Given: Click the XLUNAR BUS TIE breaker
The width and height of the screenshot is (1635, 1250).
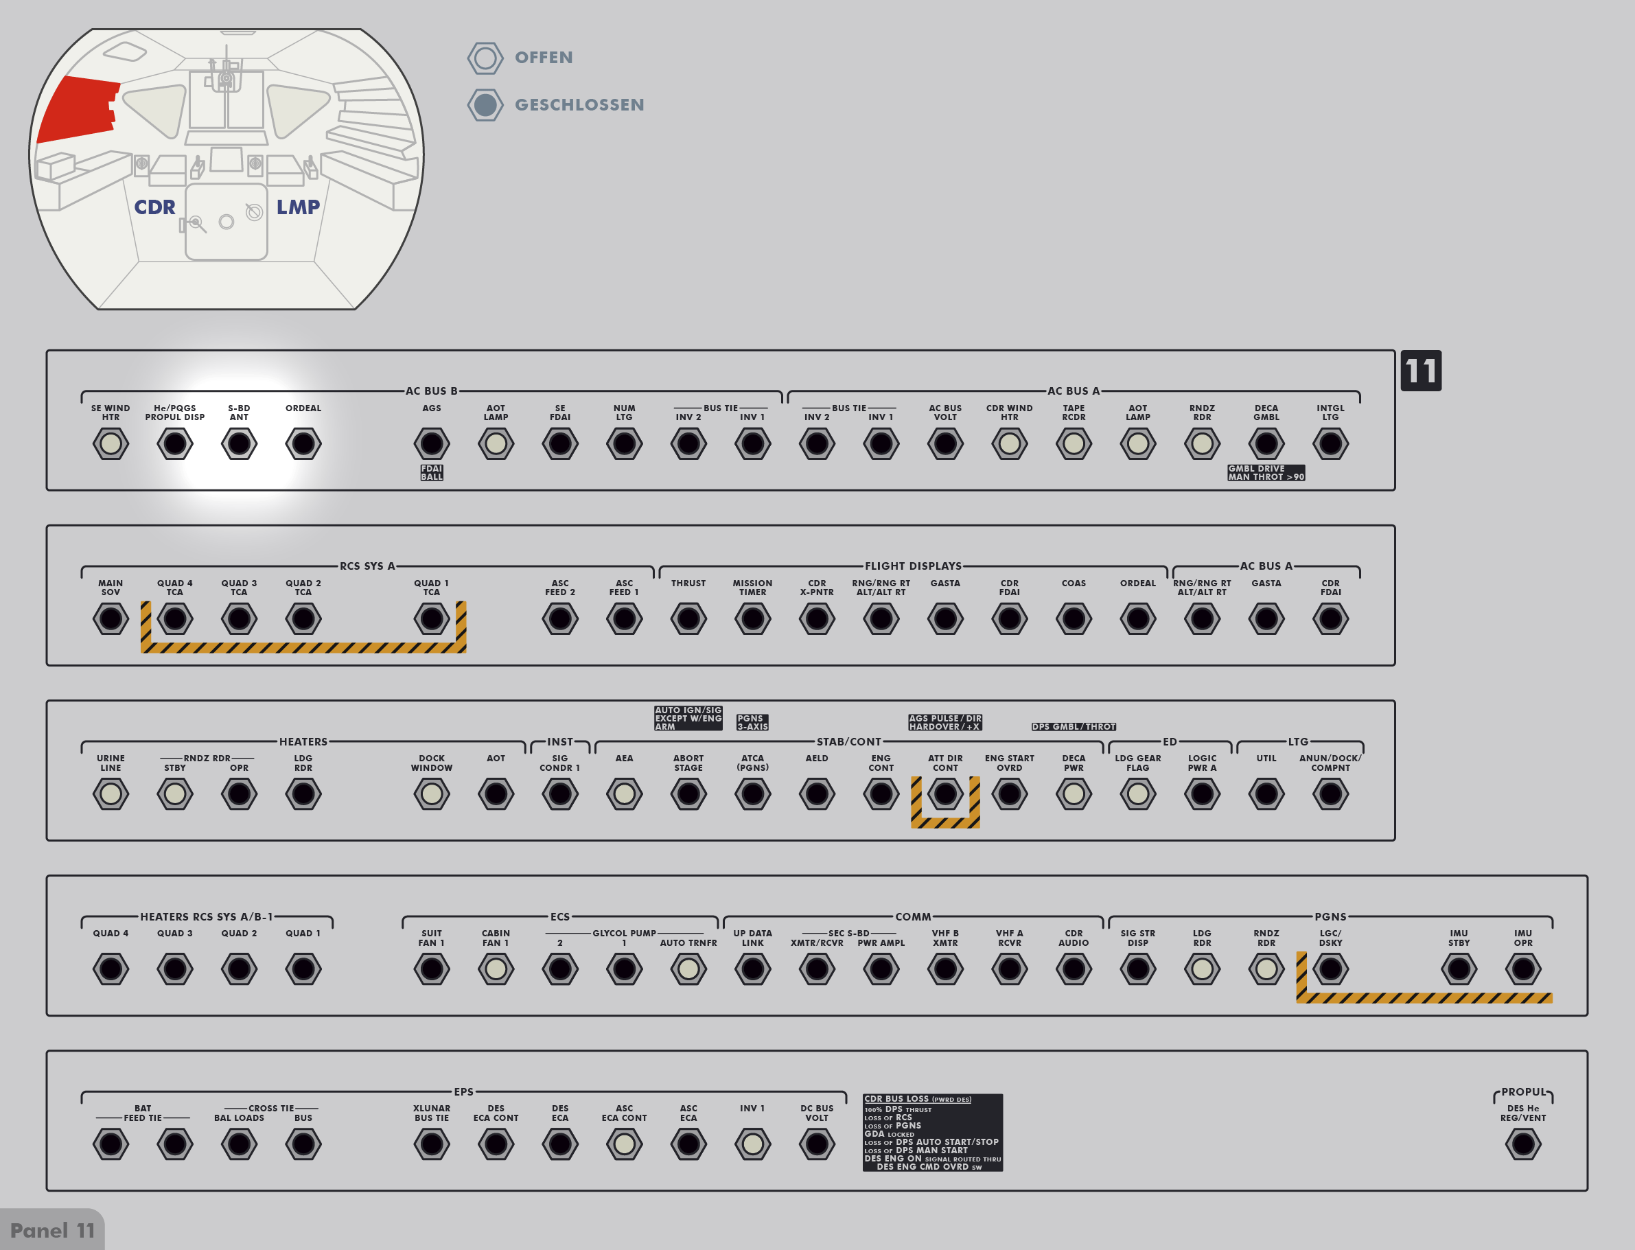Looking at the screenshot, I should click(x=432, y=1144).
